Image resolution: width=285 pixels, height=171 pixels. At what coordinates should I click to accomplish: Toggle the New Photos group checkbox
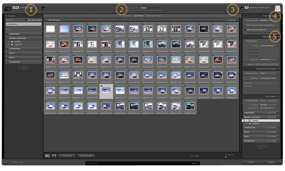pos(46,20)
